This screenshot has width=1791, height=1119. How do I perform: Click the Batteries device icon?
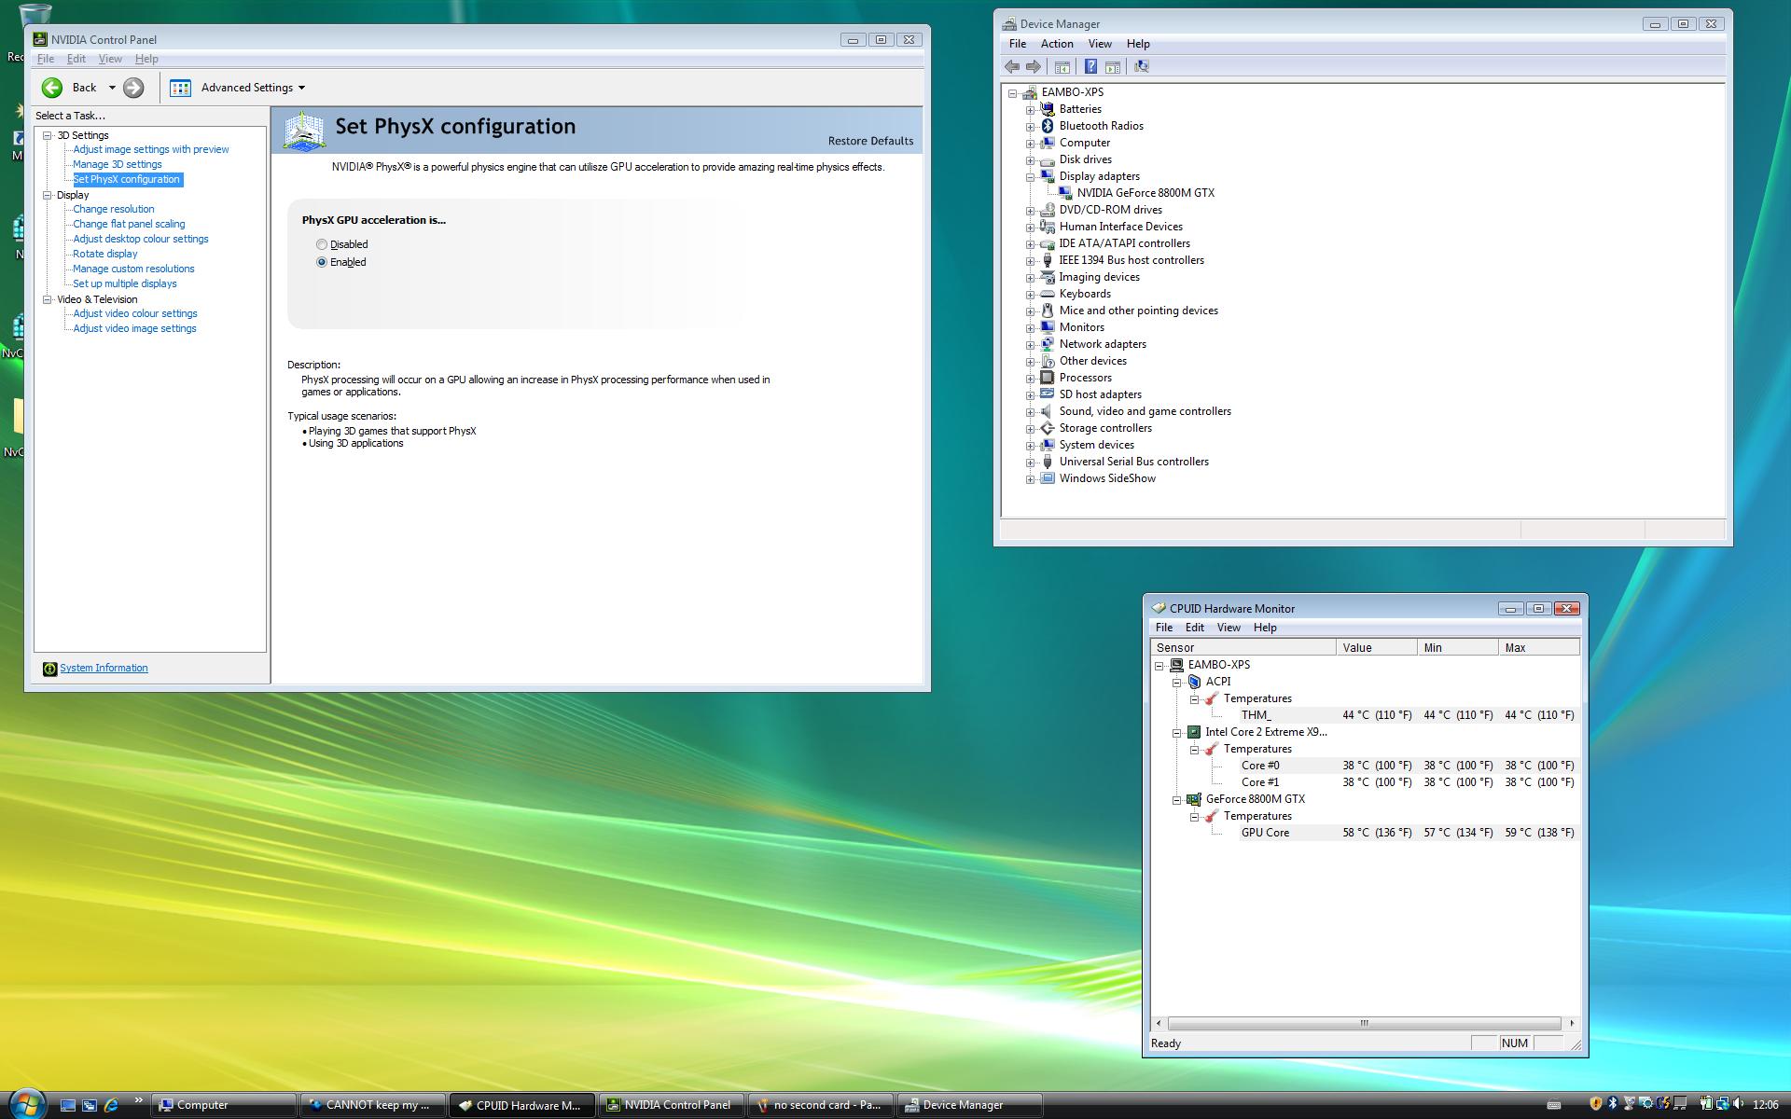pyautogui.click(x=1047, y=109)
